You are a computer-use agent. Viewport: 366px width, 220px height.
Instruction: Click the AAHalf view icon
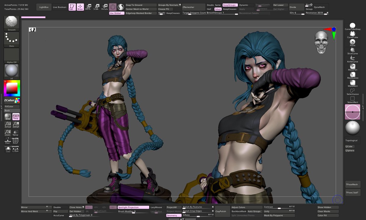(16, 125)
